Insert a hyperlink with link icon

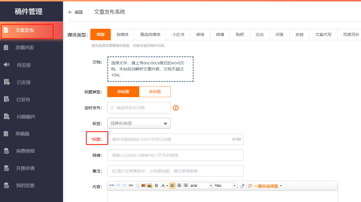[x=131, y=186]
